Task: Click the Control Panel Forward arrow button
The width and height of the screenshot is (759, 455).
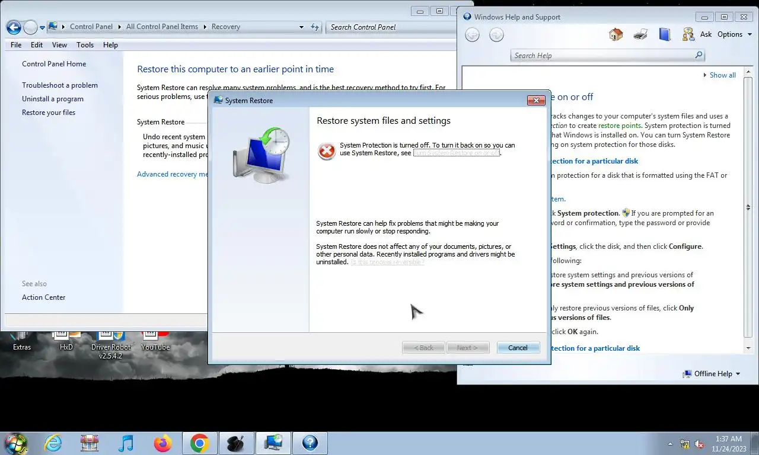Action: [x=30, y=27]
